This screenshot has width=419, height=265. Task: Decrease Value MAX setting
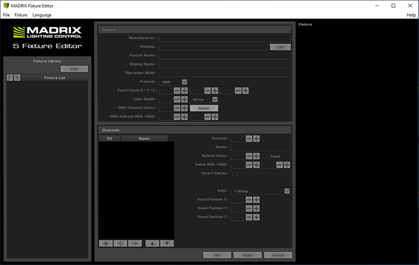279,165
